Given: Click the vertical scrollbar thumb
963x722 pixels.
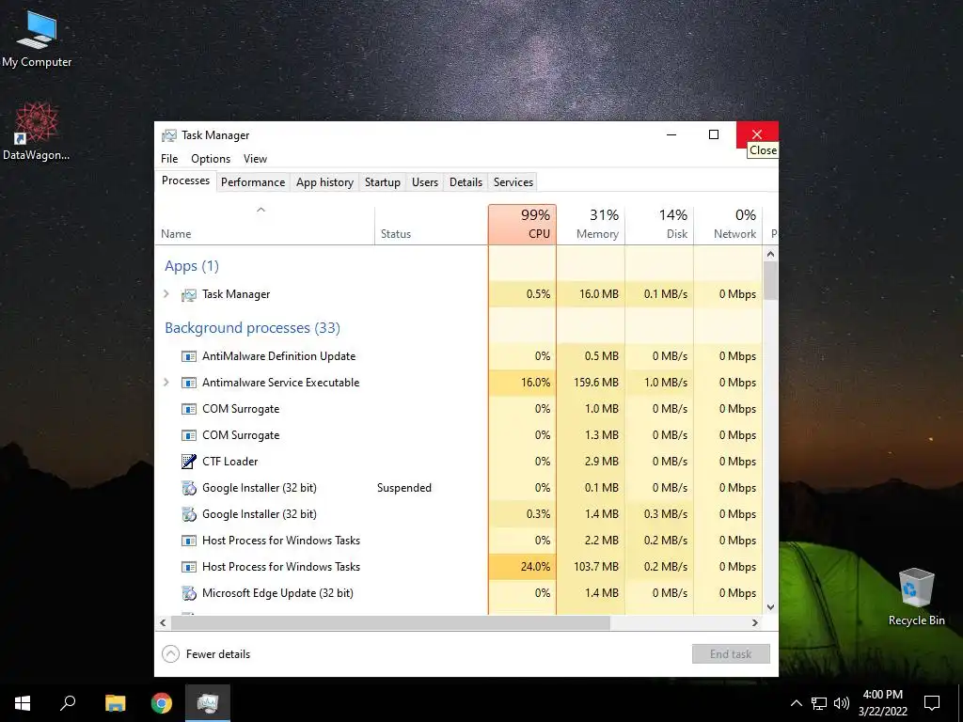Looking at the screenshot, I should coord(771,280).
